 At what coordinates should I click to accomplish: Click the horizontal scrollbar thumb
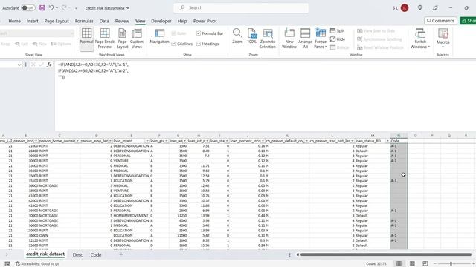(x=386, y=254)
